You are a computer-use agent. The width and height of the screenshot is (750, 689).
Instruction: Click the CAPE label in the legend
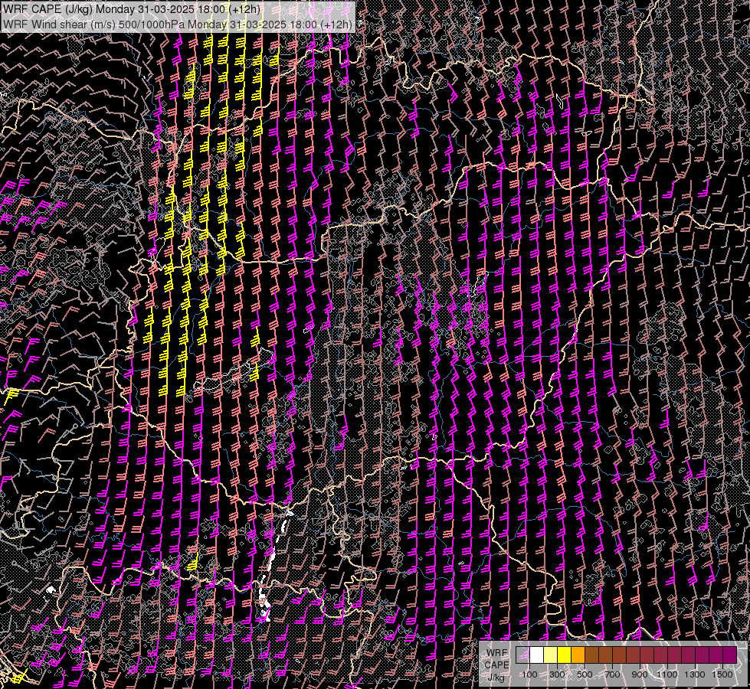click(x=496, y=665)
